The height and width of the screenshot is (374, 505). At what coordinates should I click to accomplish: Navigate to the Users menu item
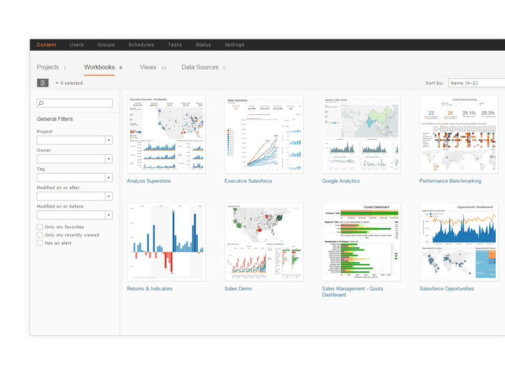click(x=76, y=45)
